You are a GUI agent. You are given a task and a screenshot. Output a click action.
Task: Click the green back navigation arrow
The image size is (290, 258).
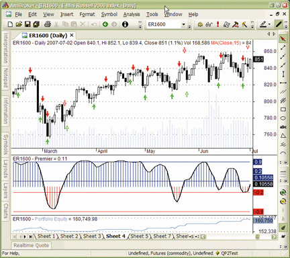coord(105,24)
